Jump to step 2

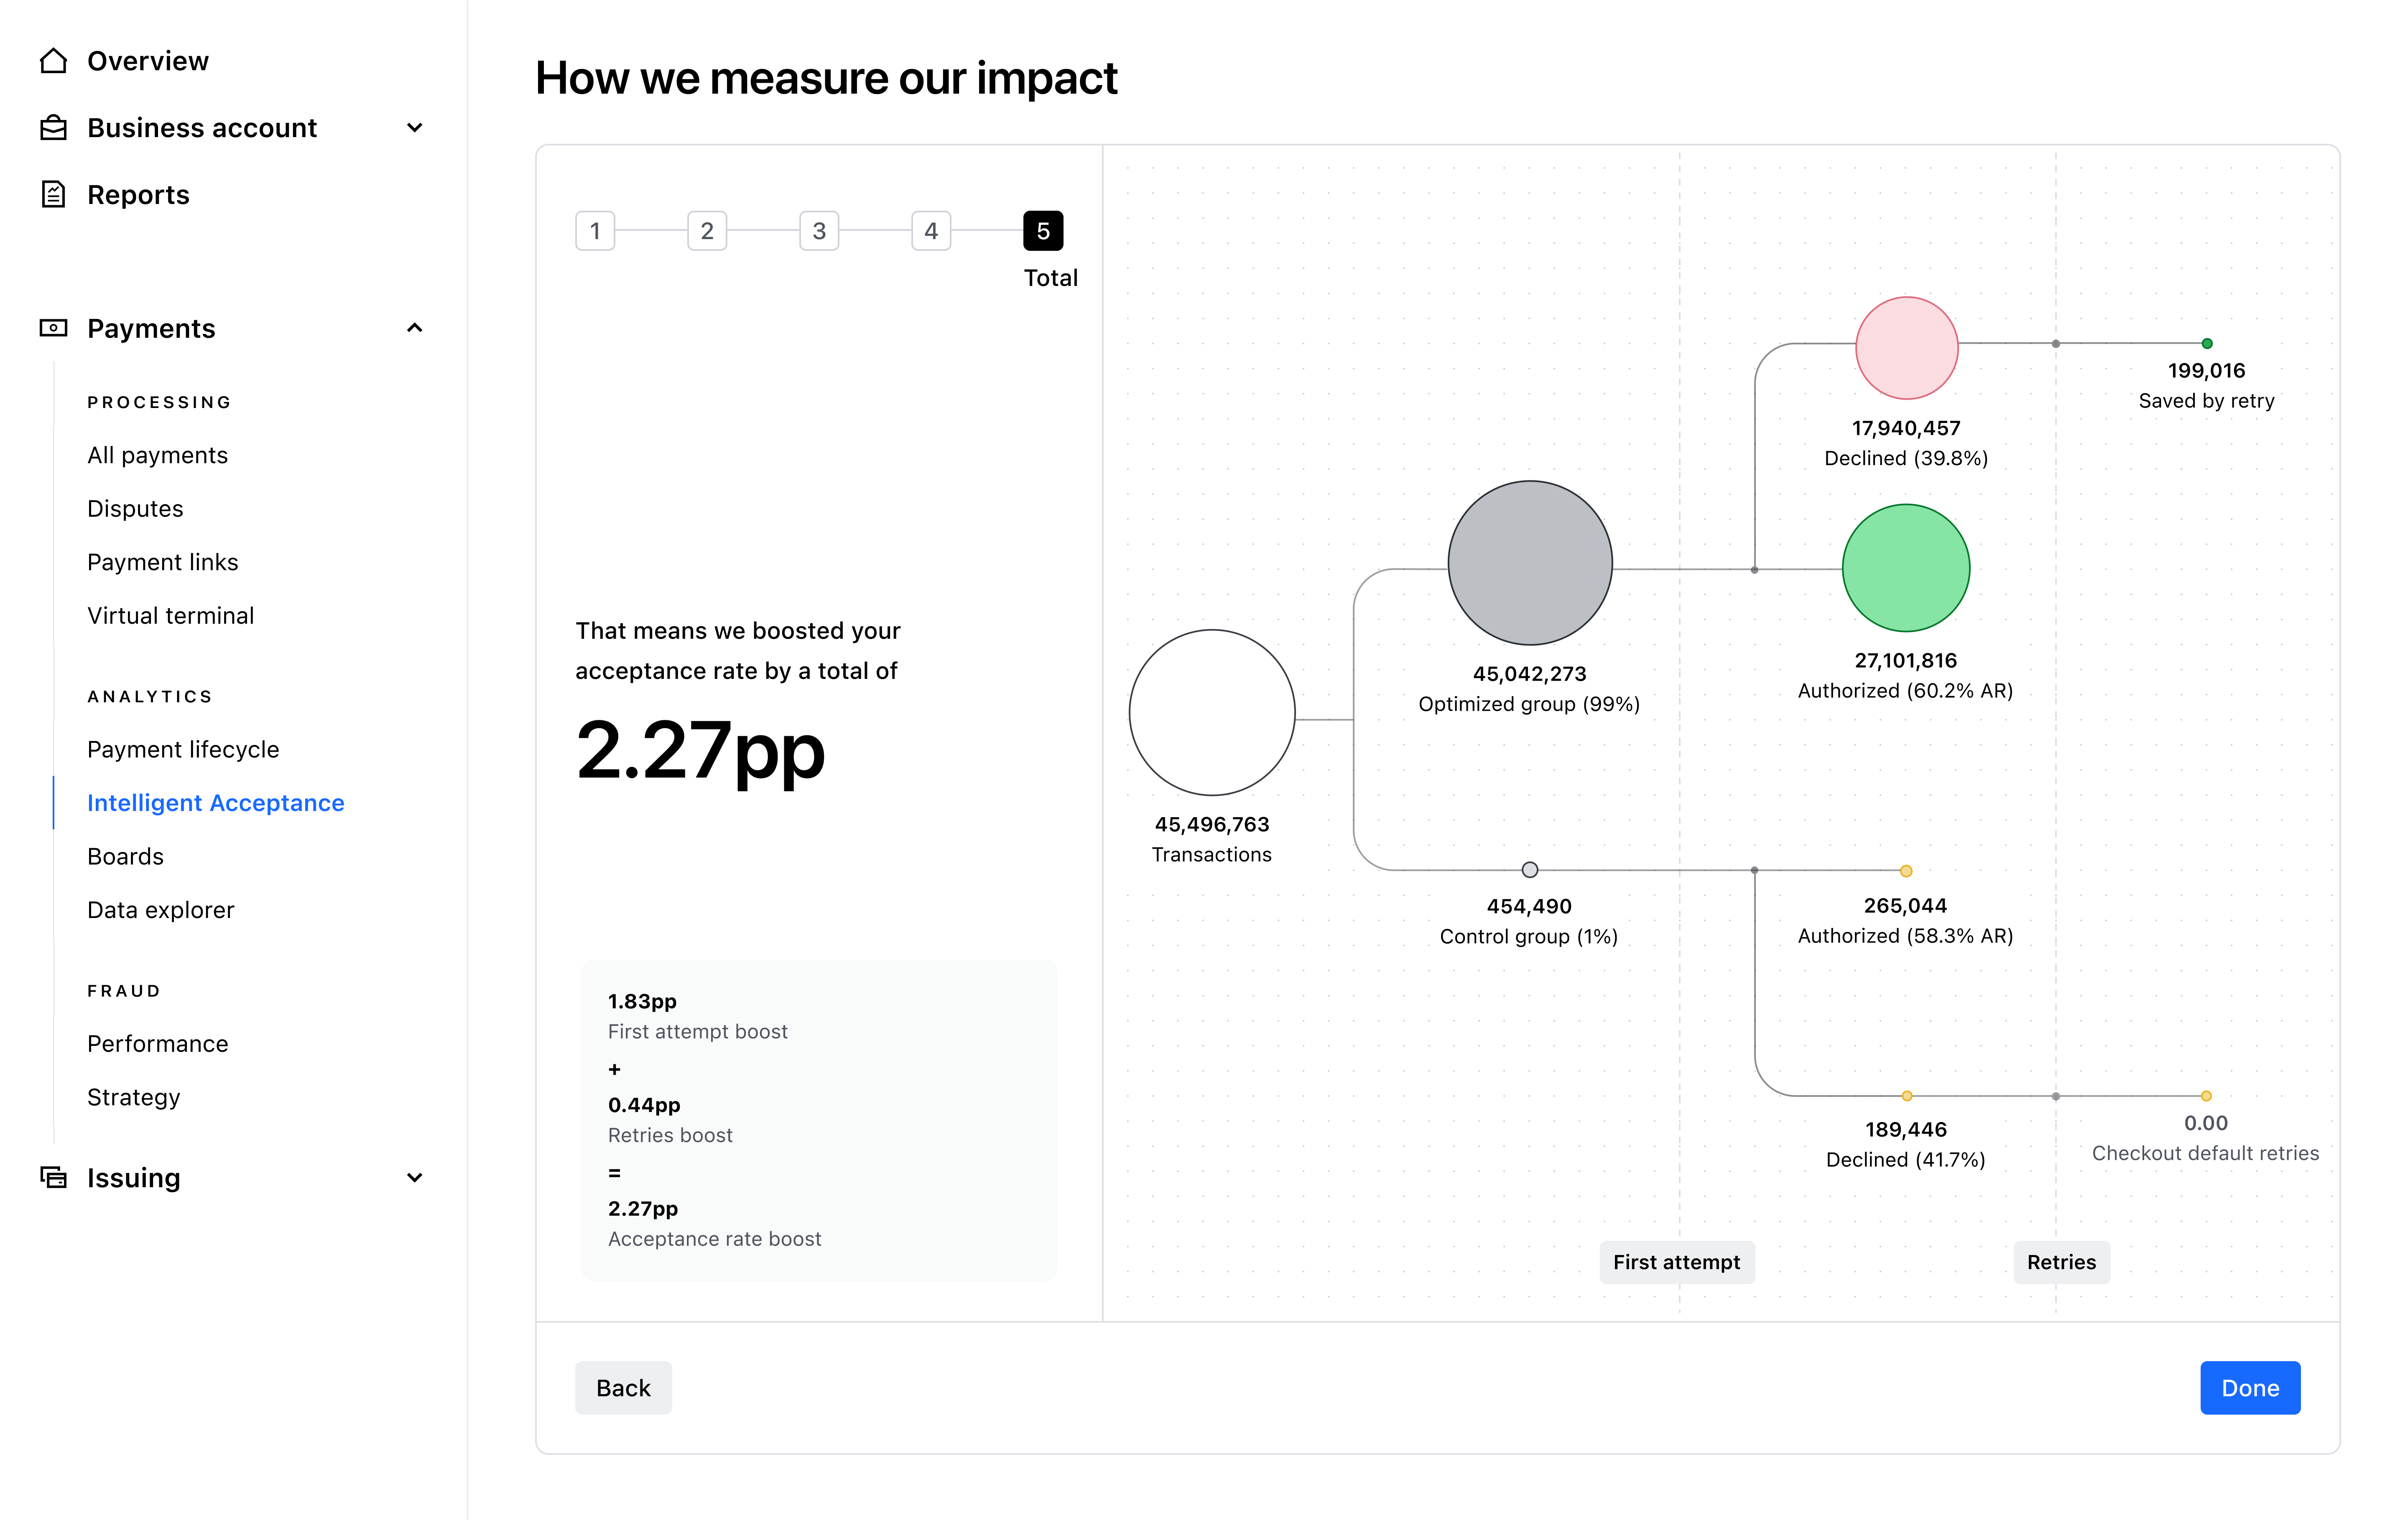point(707,231)
